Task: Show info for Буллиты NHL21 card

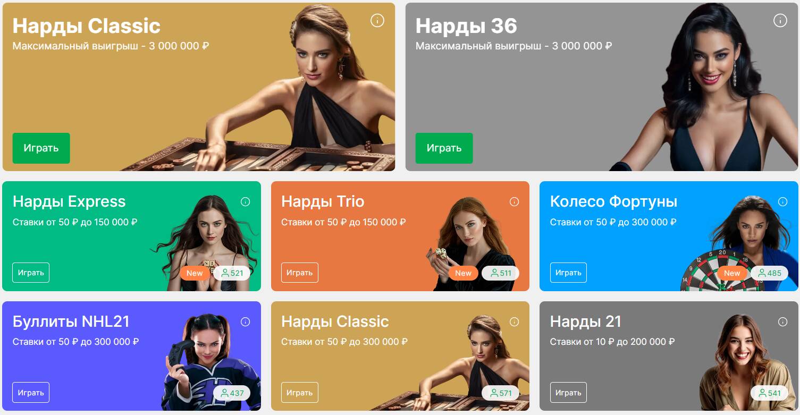Action: (x=245, y=322)
